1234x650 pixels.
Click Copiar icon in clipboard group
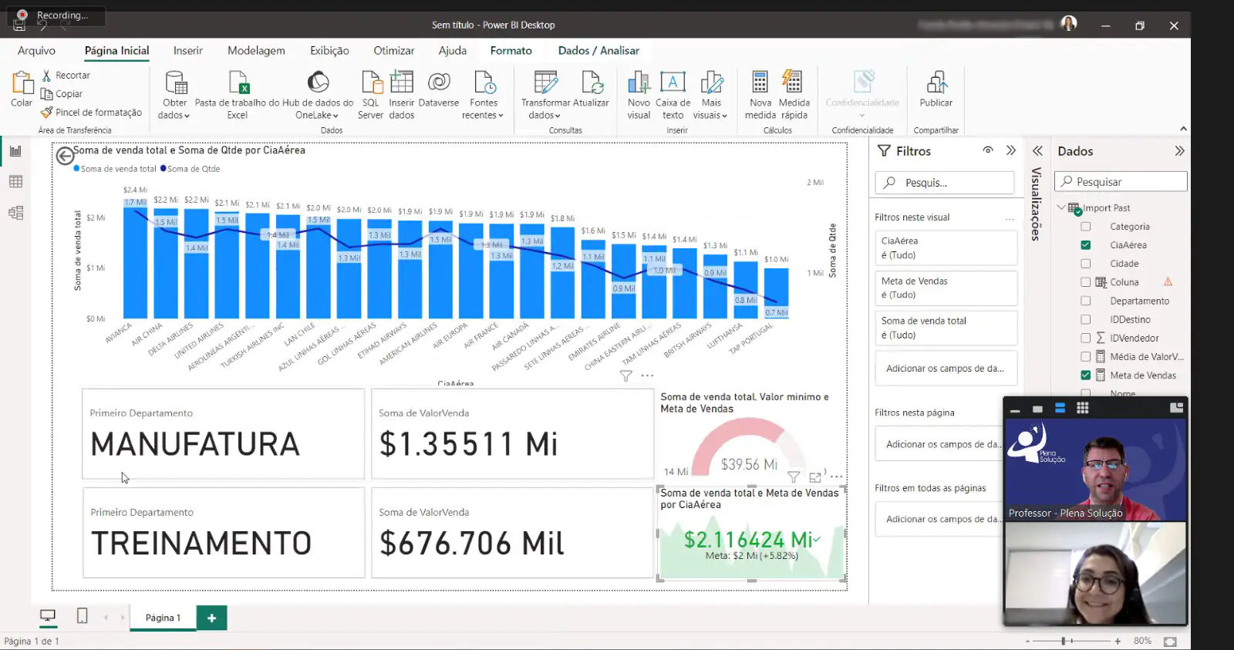pyautogui.click(x=46, y=94)
